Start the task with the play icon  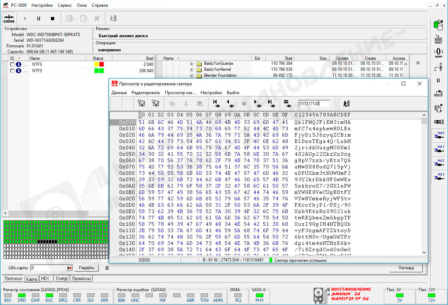point(25,18)
